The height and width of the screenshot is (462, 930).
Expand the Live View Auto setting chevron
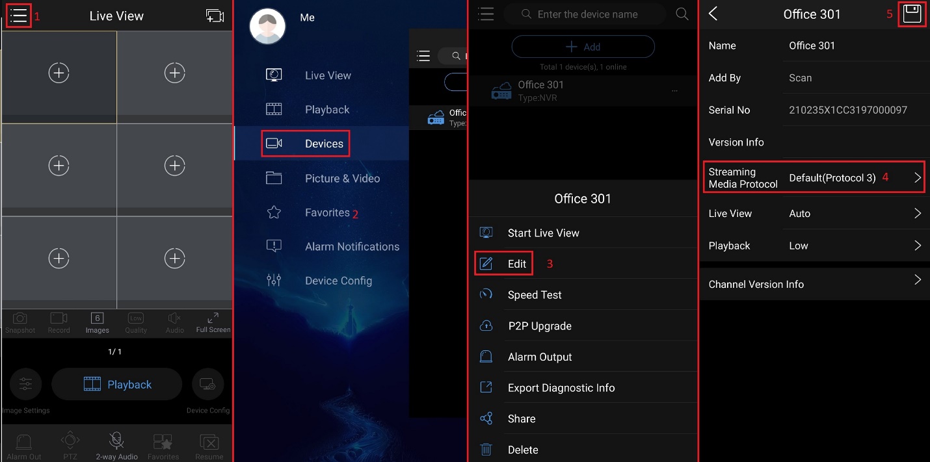click(917, 213)
